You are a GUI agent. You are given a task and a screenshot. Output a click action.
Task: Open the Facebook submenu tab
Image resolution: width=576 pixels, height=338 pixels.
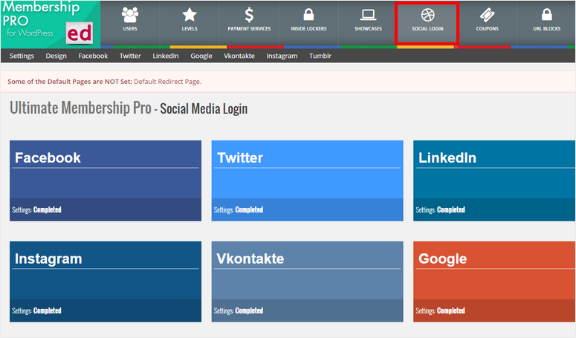pyautogui.click(x=93, y=56)
